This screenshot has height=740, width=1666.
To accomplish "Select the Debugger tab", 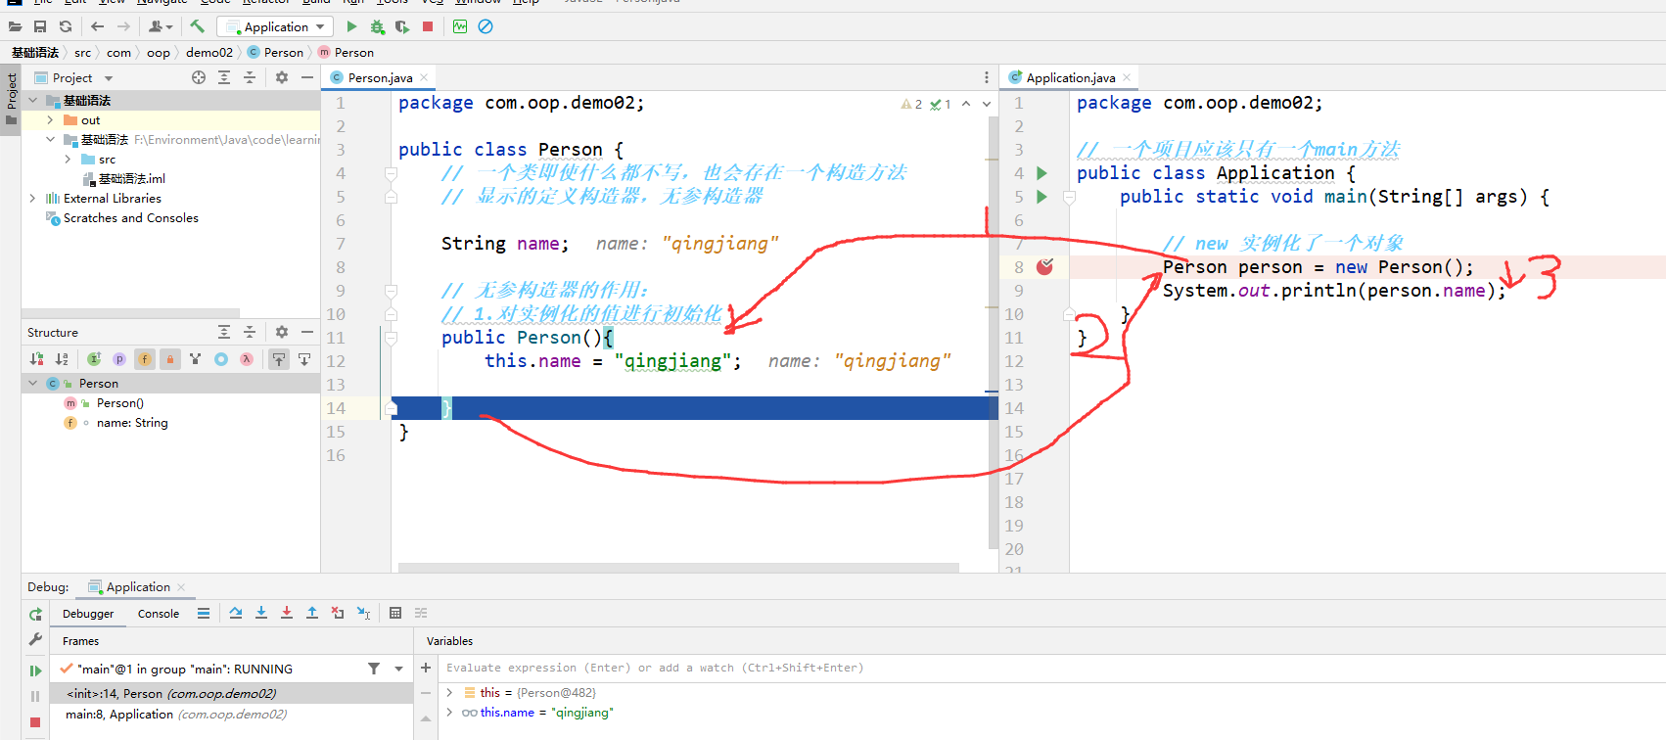I will click(88, 614).
